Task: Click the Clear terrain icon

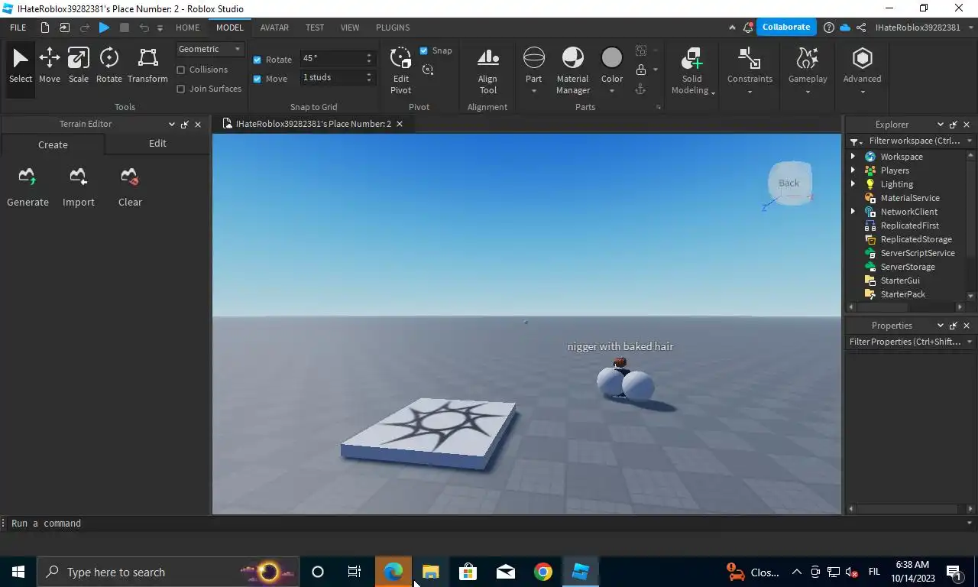Action: coord(129,177)
